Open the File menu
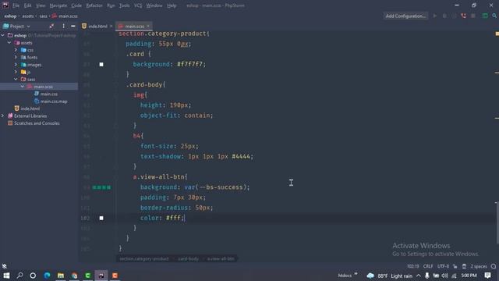 tap(16, 5)
